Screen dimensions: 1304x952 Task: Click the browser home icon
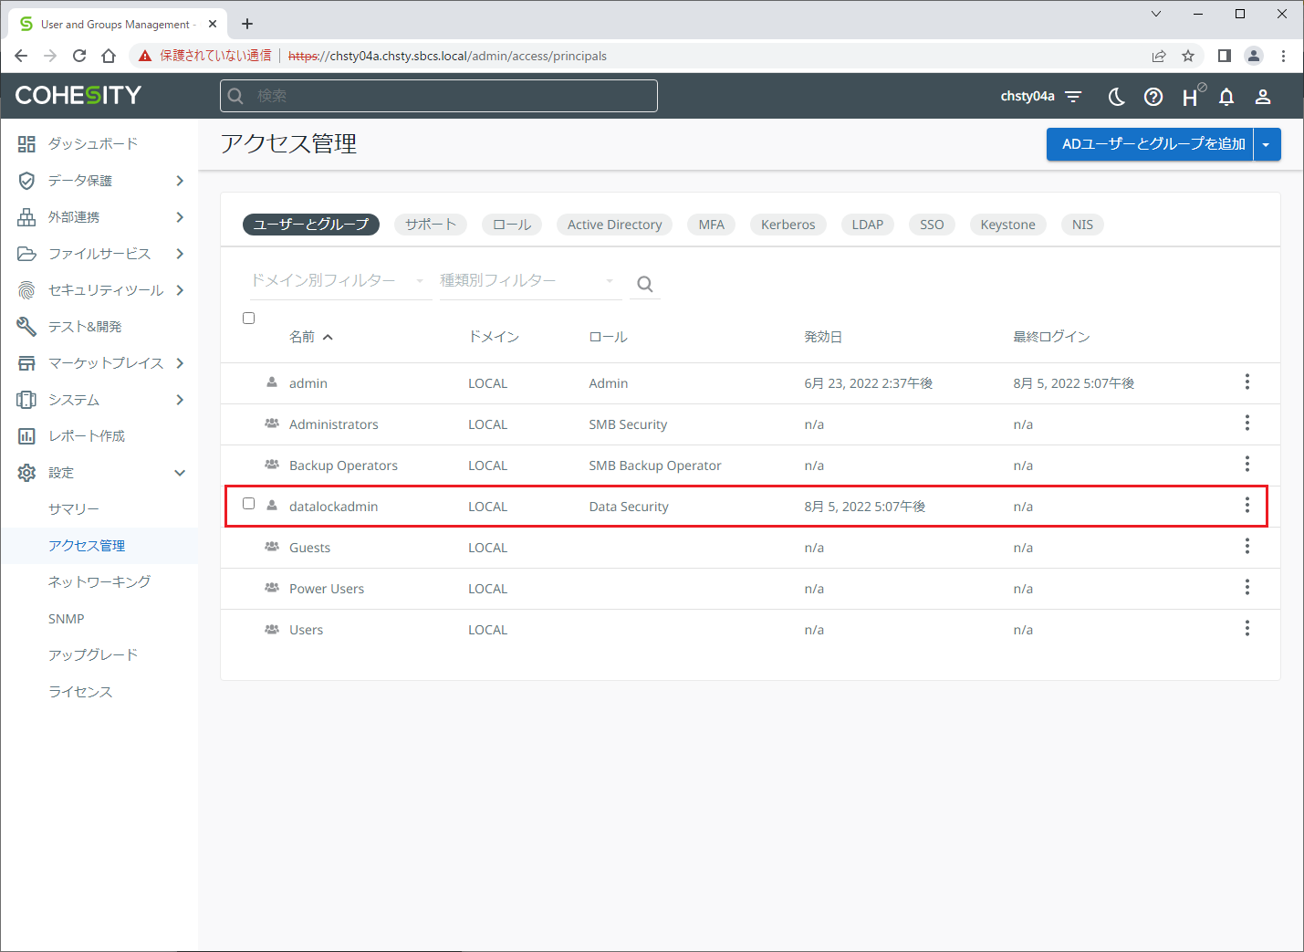[x=109, y=56]
